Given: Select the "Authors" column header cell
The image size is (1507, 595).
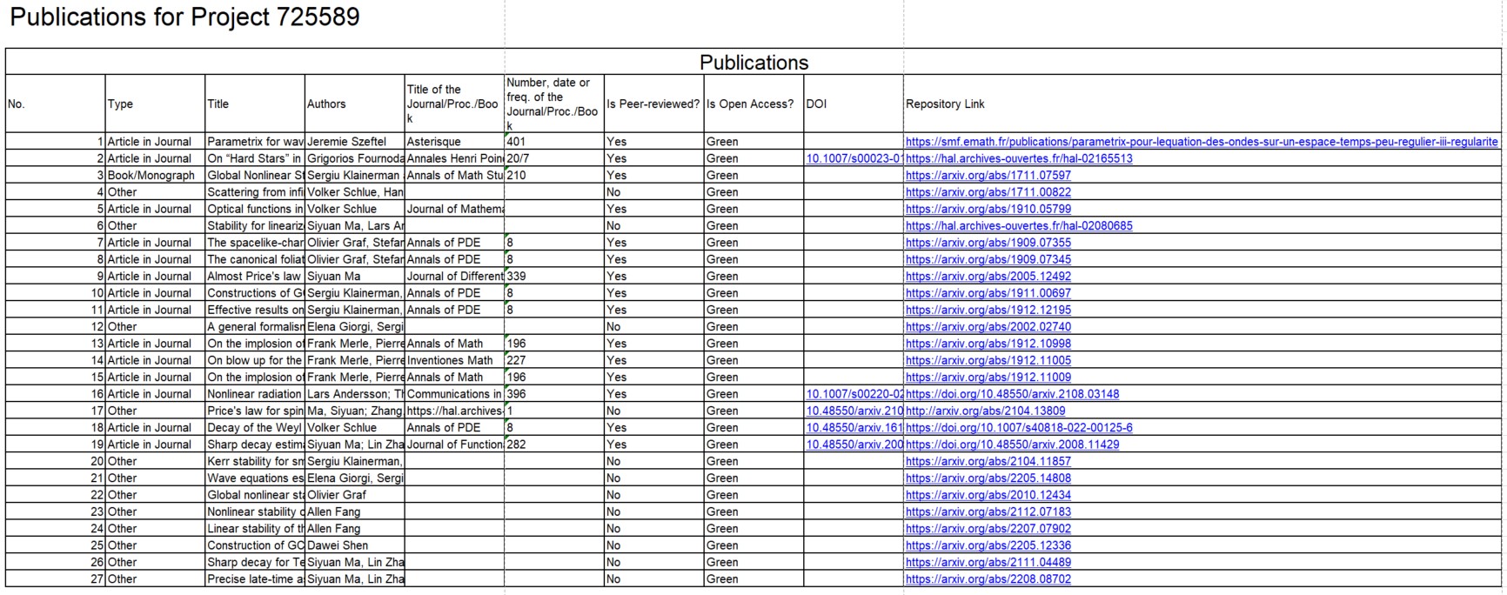Looking at the screenshot, I should [x=326, y=104].
